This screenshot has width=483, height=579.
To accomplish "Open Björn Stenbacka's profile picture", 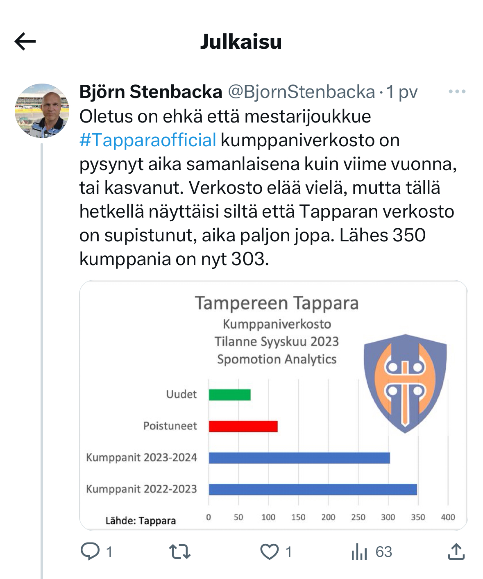I will click(x=42, y=111).
